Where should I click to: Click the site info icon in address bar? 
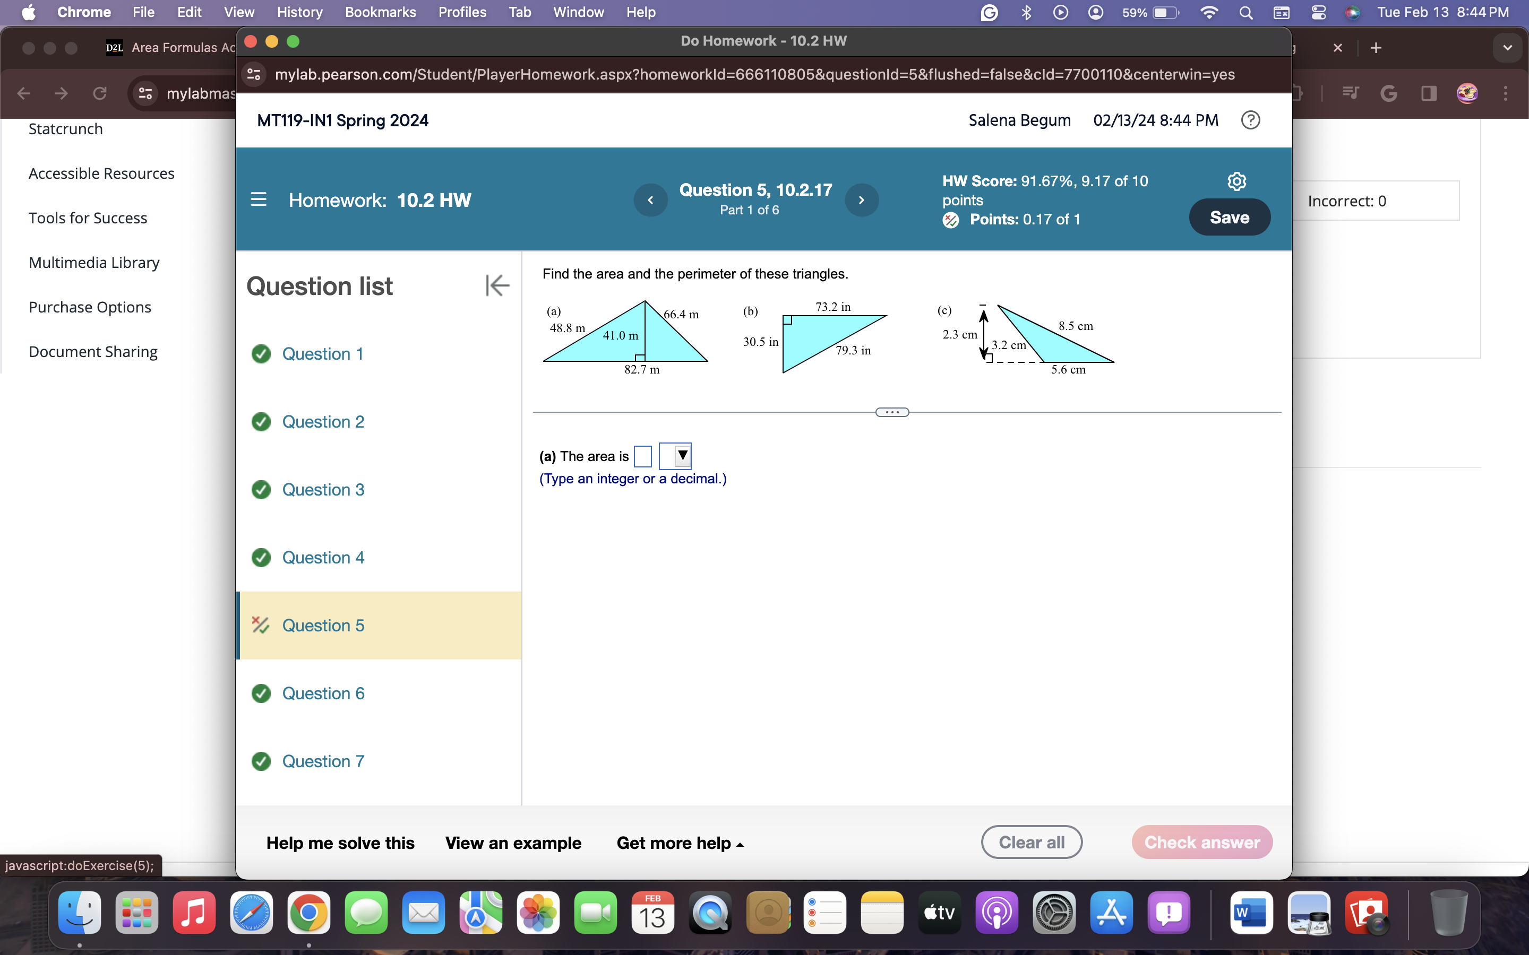(254, 74)
